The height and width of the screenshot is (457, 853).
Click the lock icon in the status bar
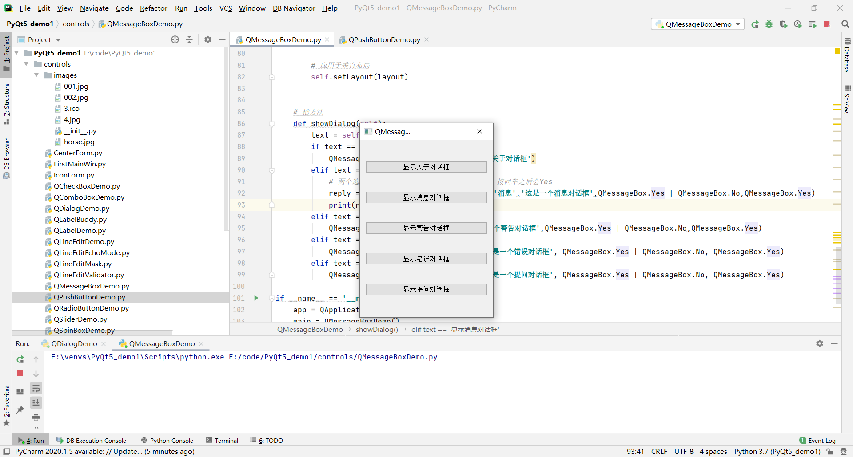[x=829, y=452]
